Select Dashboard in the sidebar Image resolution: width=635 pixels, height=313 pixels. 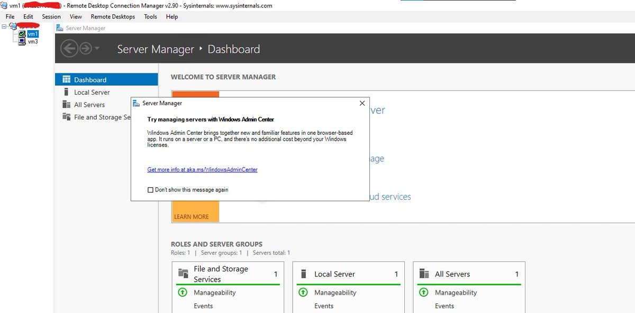106,79
